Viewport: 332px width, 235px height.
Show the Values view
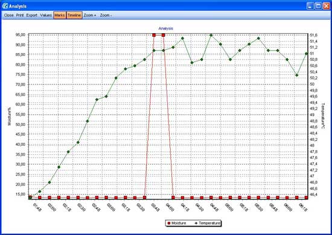click(x=46, y=15)
